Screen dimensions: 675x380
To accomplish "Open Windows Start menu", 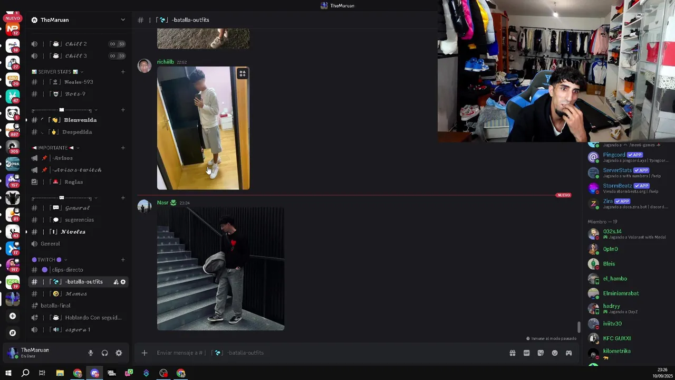I will click(8, 373).
